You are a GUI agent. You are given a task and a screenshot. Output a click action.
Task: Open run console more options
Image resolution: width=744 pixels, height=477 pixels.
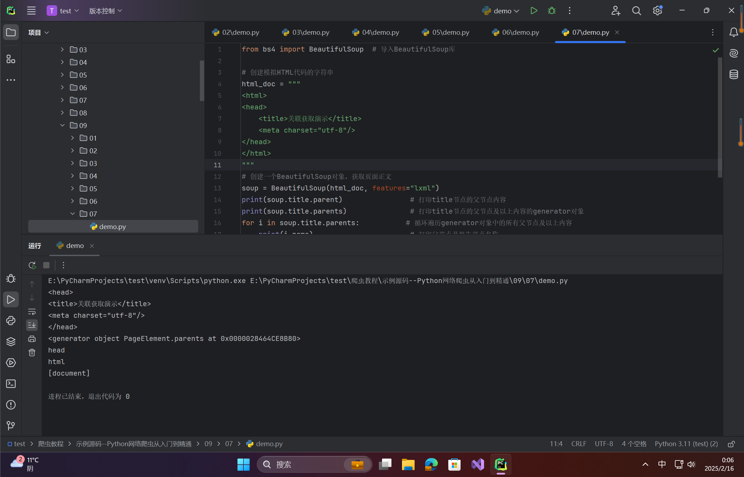(x=63, y=265)
